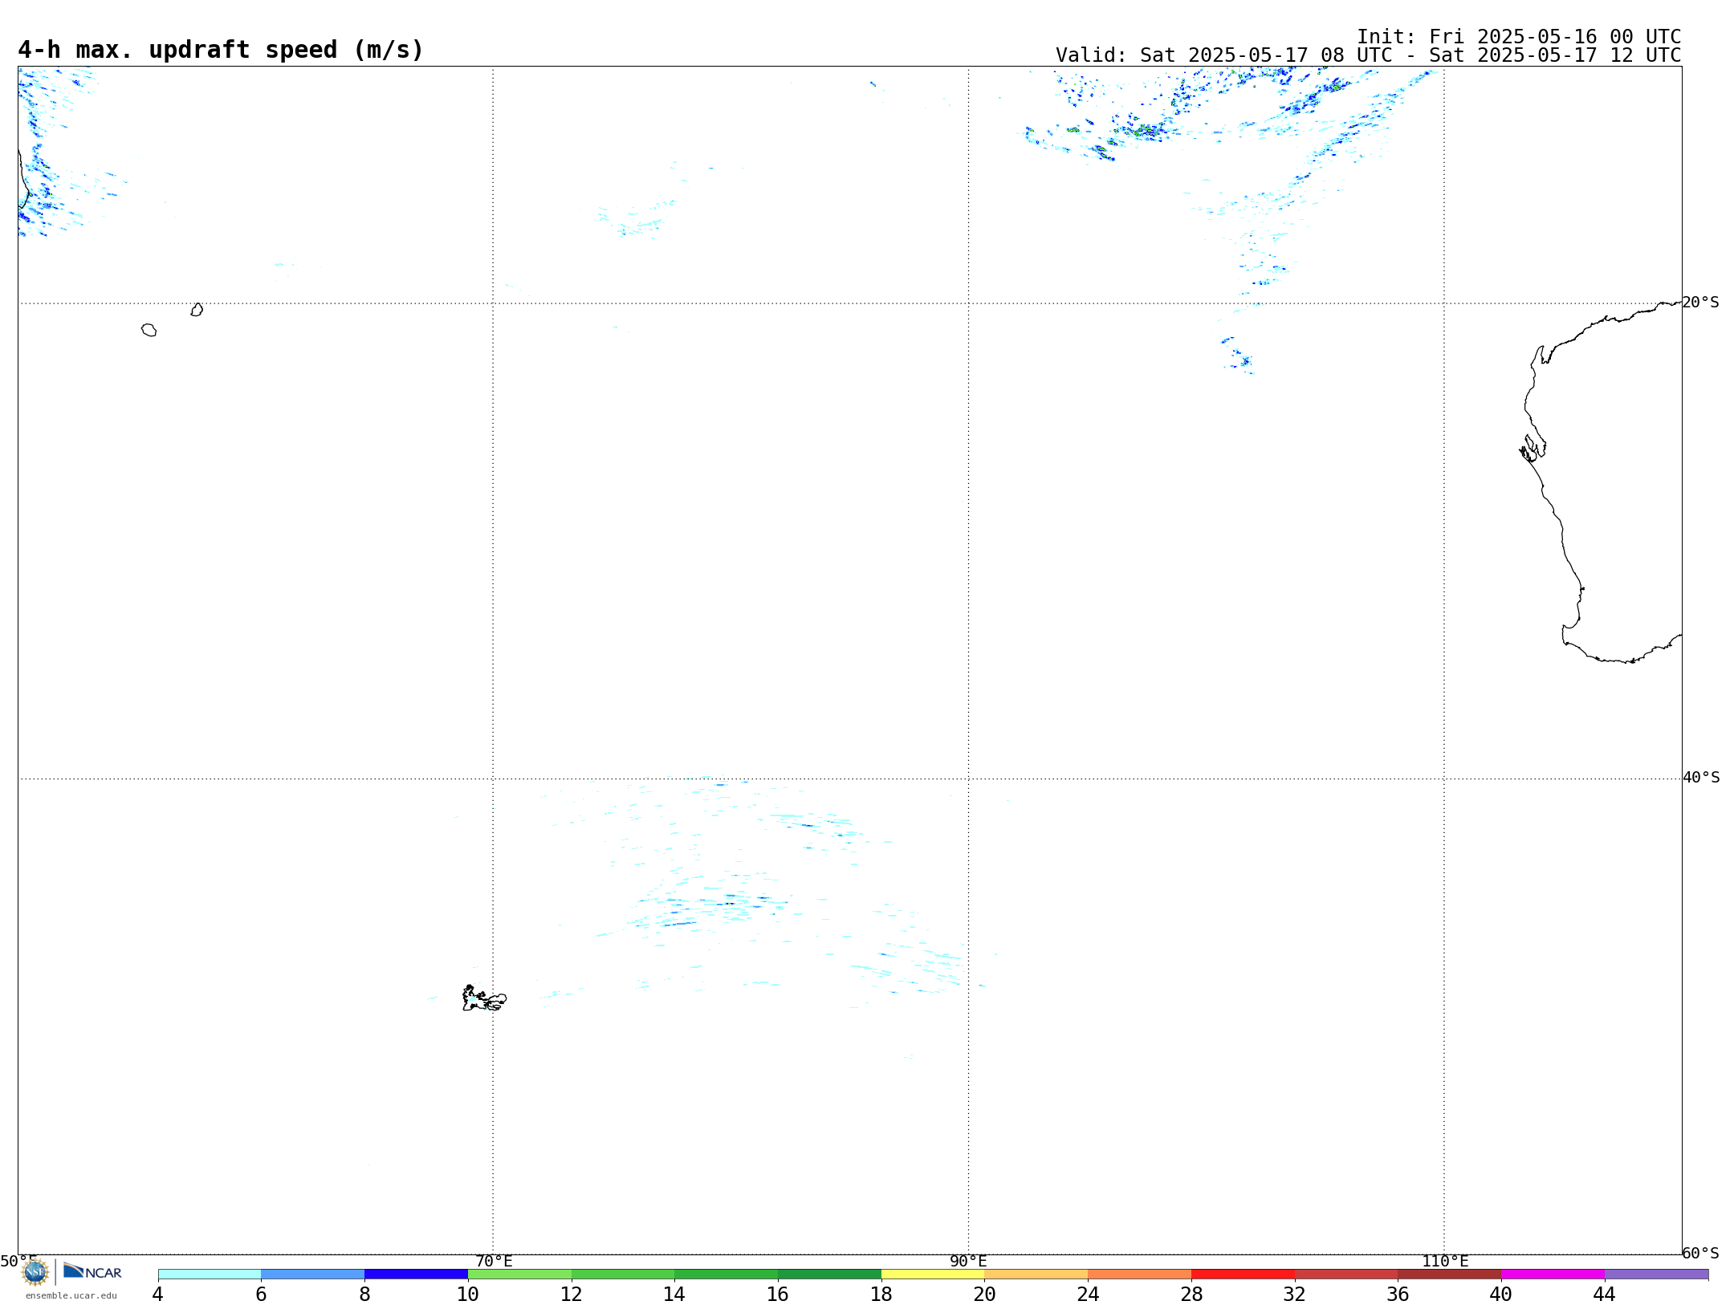Click the 90°E longitude label
The width and height of the screenshot is (1734, 1305).
click(x=968, y=1262)
